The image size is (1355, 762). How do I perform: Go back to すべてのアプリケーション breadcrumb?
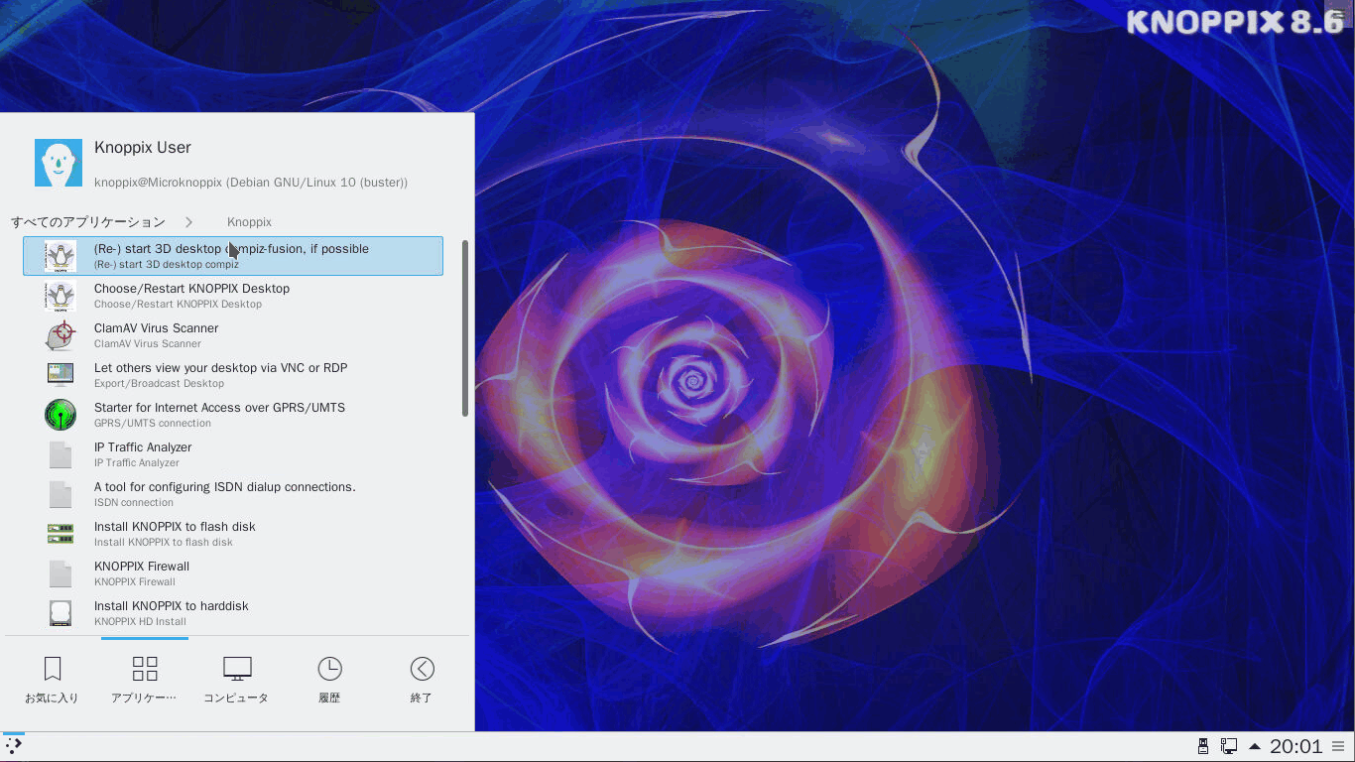tap(88, 222)
